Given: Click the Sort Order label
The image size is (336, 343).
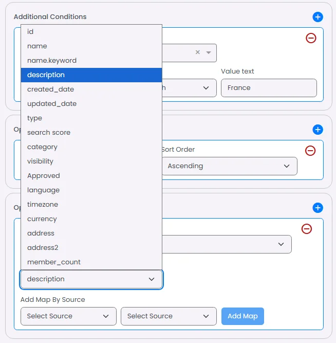Looking at the screenshot, I should tap(178, 150).
